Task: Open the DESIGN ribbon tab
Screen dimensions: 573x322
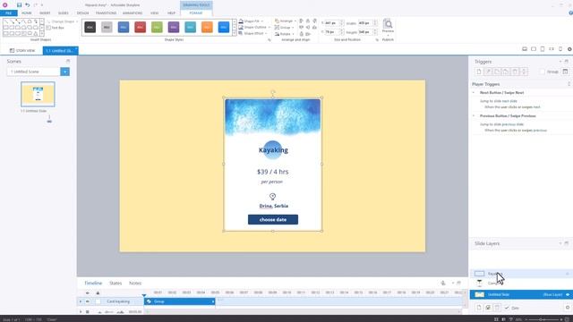Action: pos(82,13)
